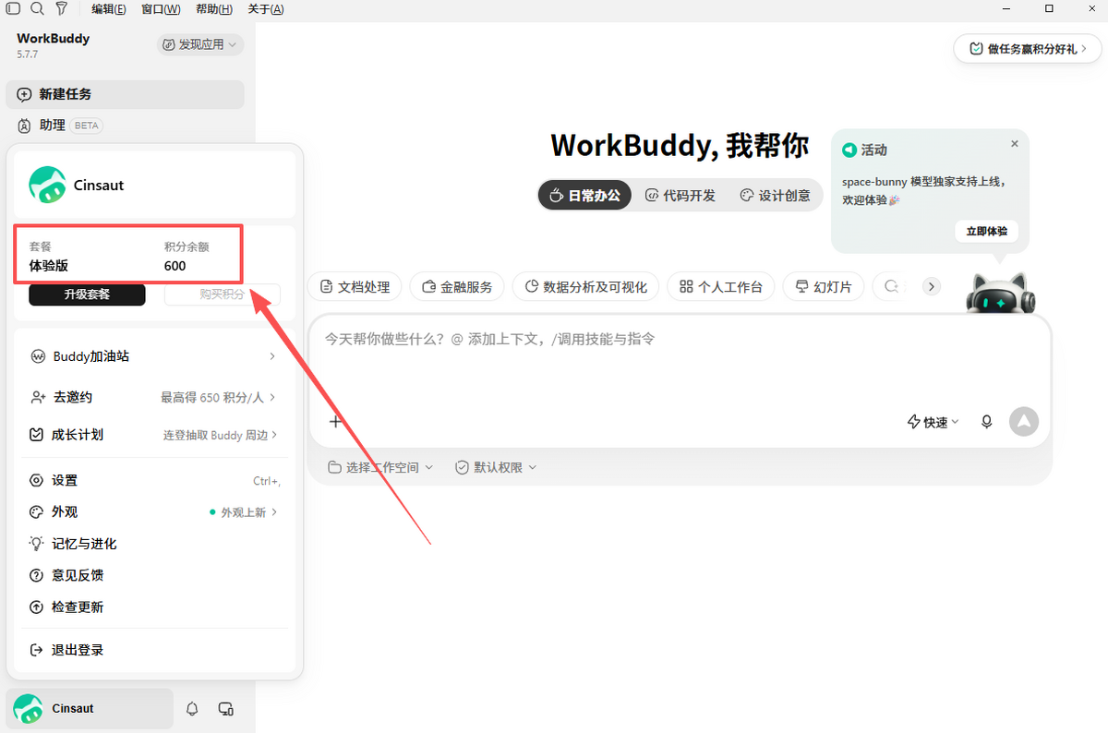This screenshot has width=1108, height=733.
Task: Click the plus add-attachment icon
Action: pos(335,422)
